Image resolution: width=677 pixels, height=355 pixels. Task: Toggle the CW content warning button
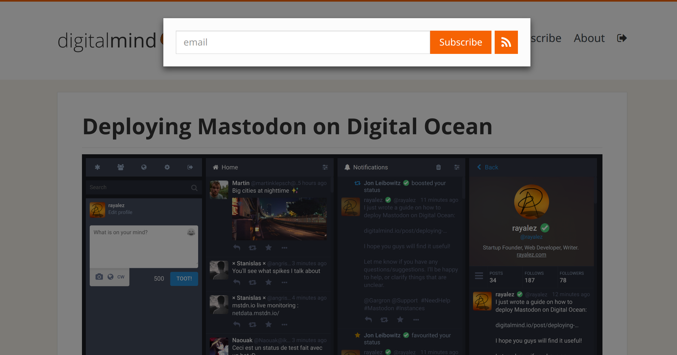tap(121, 277)
